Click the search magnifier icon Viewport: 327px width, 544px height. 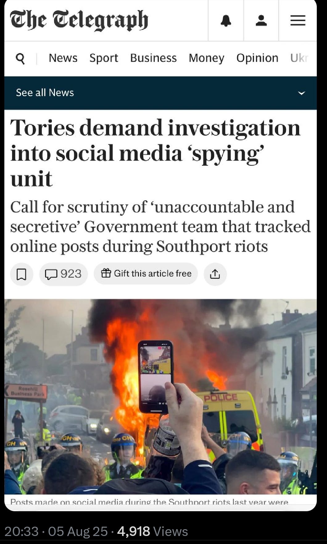point(20,58)
